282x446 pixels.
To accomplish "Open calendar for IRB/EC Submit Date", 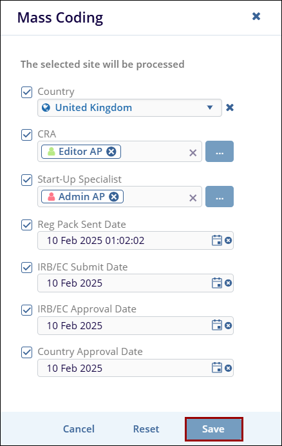I will (x=217, y=283).
